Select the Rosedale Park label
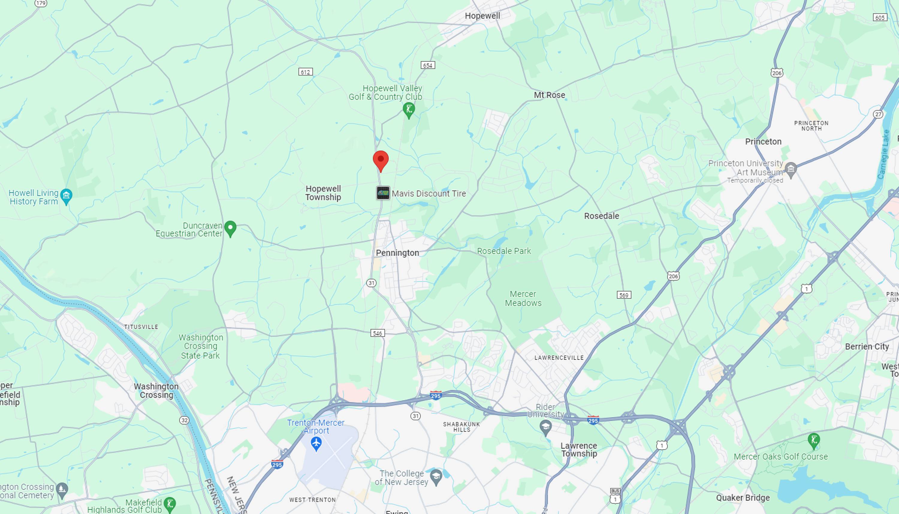 tap(504, 251)
